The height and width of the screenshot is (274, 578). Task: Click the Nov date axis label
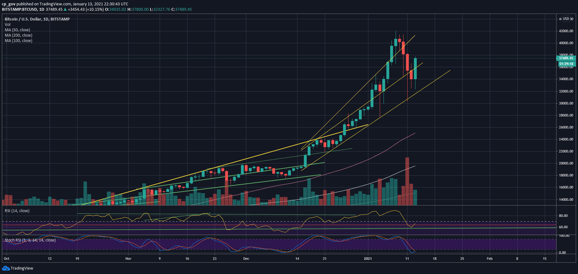point(128,259)
